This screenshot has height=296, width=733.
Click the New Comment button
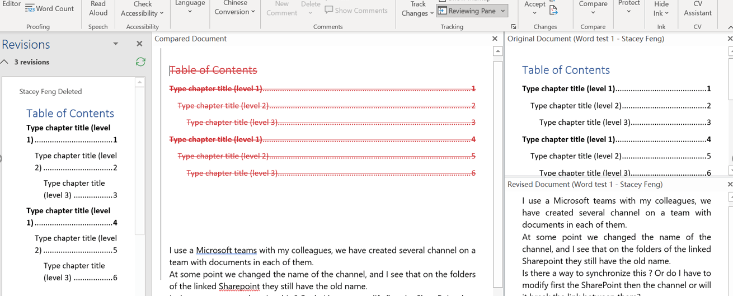pyautogui.click(x=281, y=8)
